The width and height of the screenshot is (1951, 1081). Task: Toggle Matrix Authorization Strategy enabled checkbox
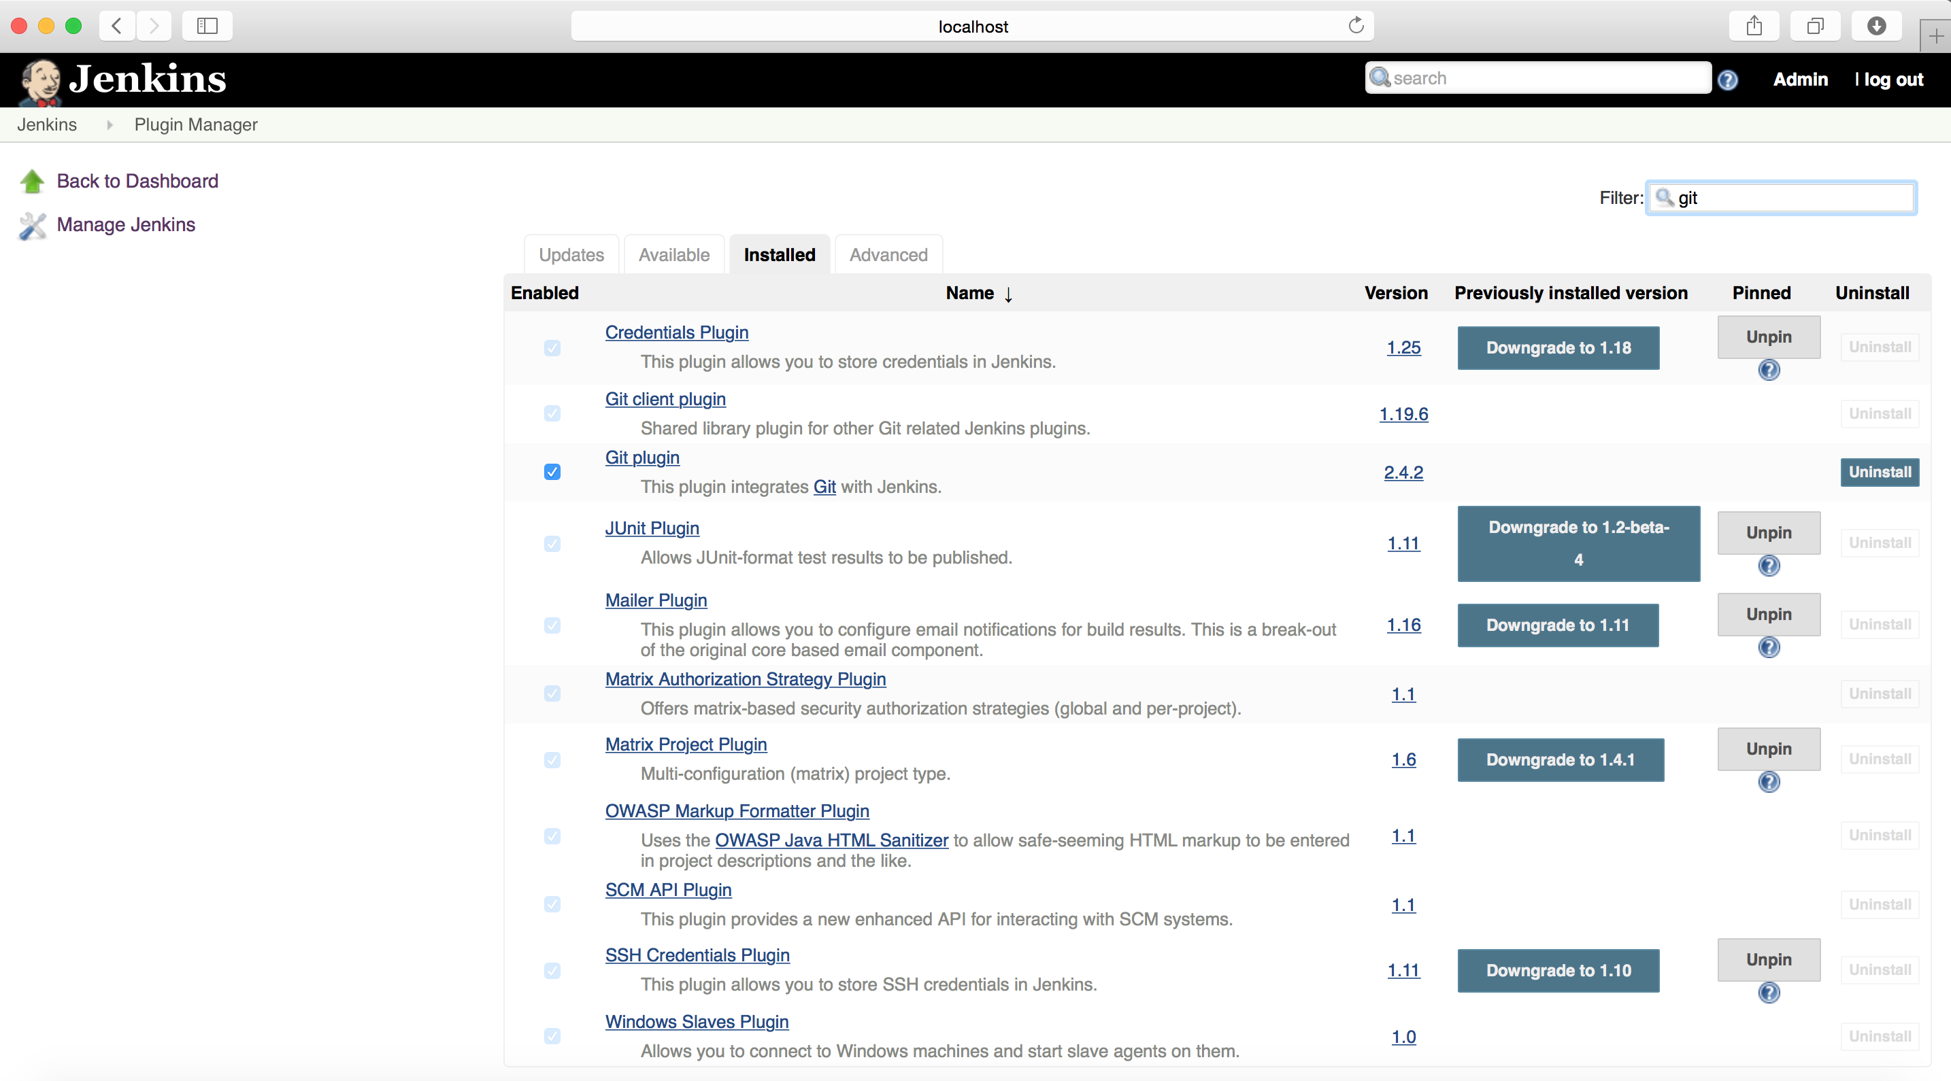point(552,693)
